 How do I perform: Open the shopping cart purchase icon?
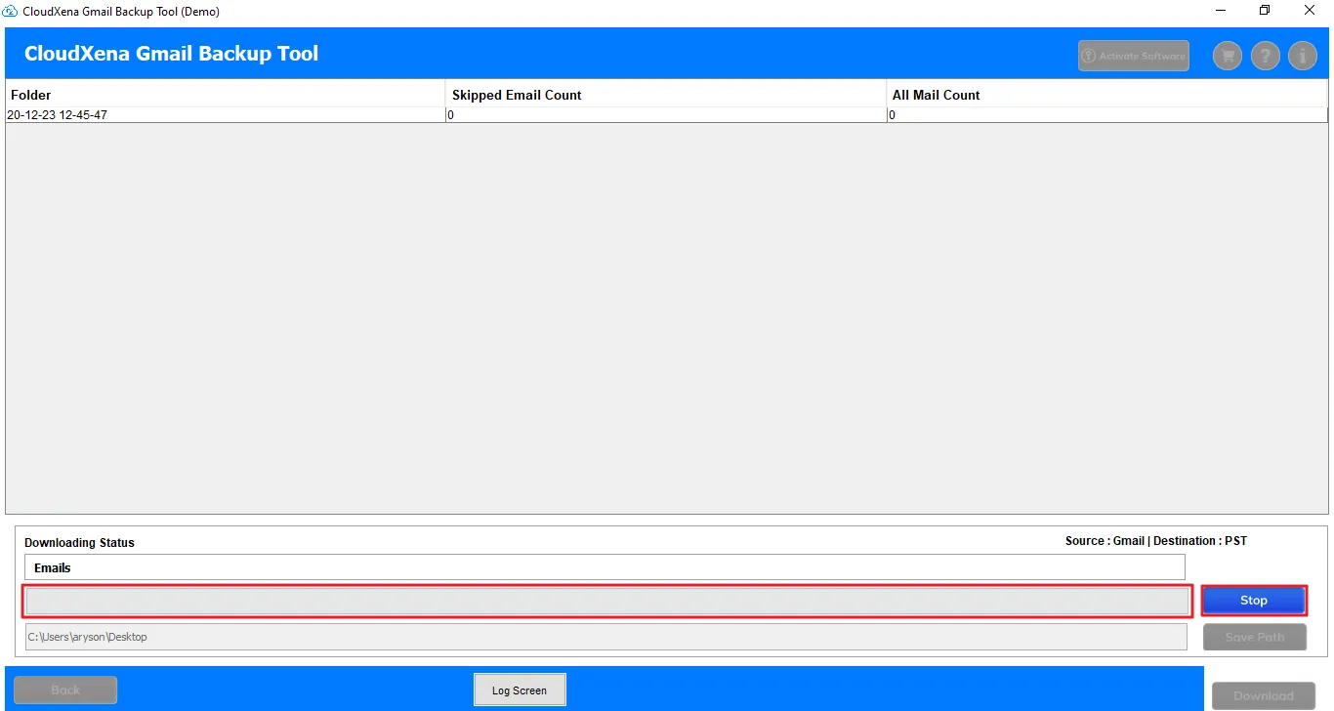1227,56
